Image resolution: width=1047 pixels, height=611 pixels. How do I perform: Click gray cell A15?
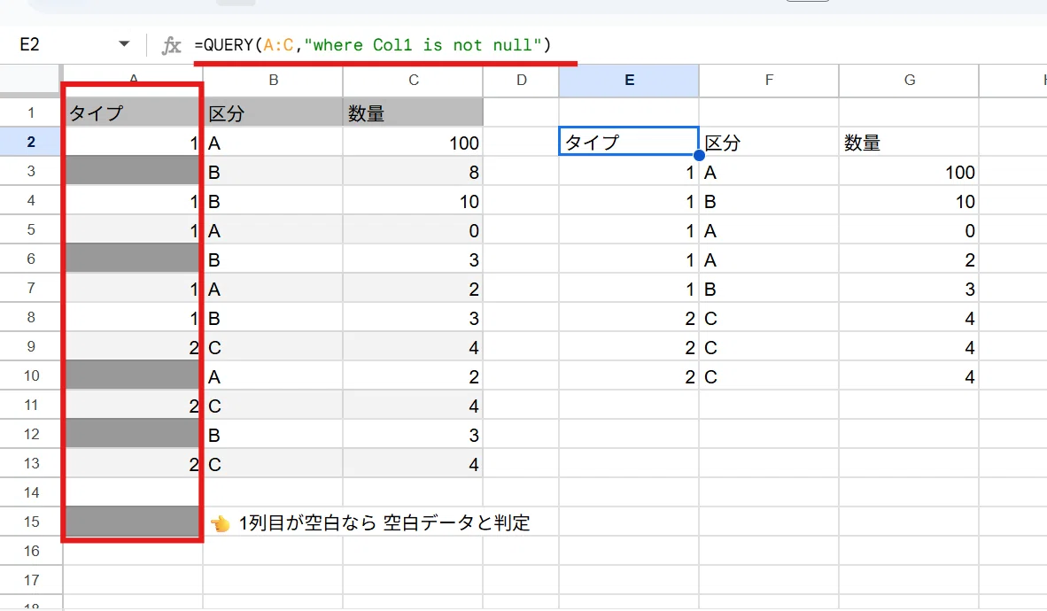point(133,522)
